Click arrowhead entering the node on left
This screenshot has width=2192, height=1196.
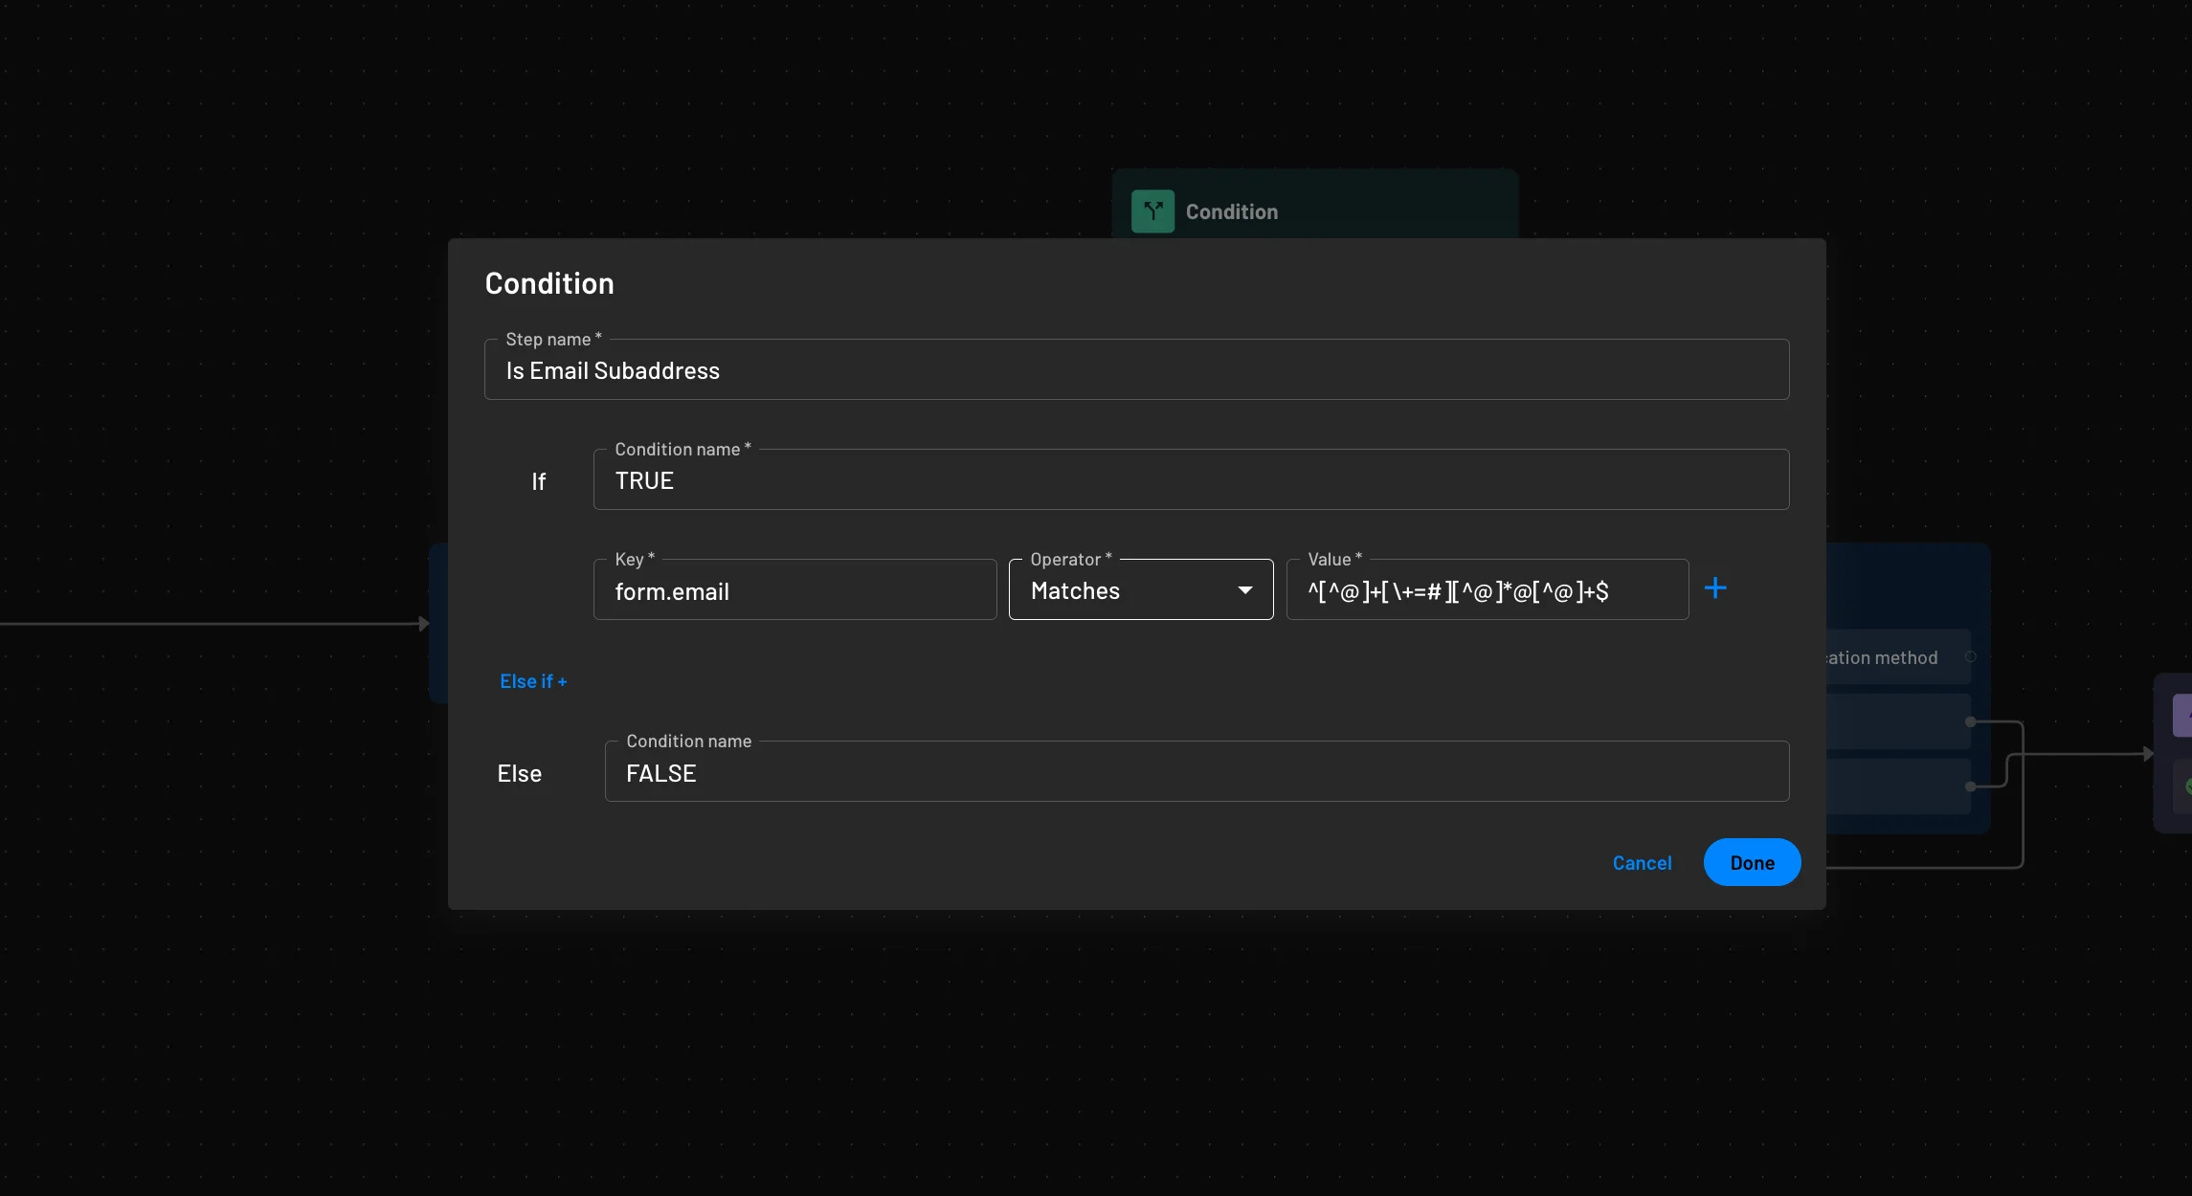coord(423,624)
